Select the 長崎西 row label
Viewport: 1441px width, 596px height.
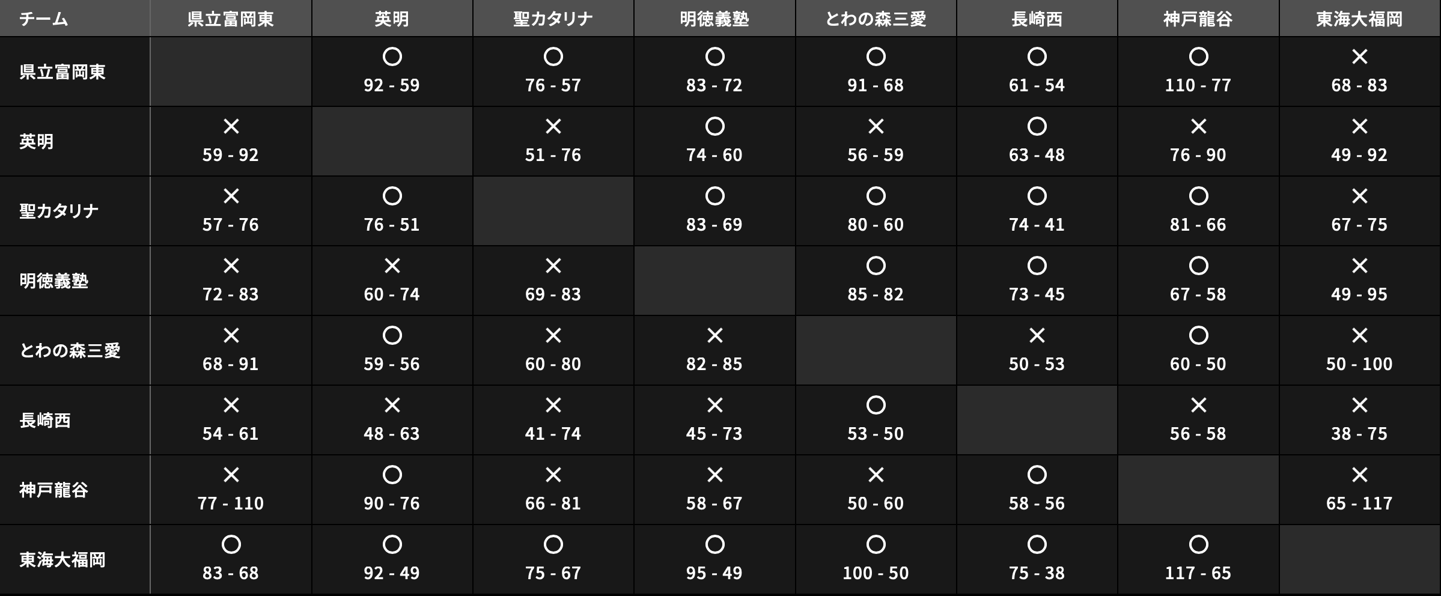(x=45, y=420)
